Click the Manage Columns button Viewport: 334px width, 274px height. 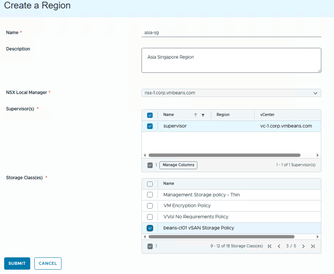(x=178, y=165)
